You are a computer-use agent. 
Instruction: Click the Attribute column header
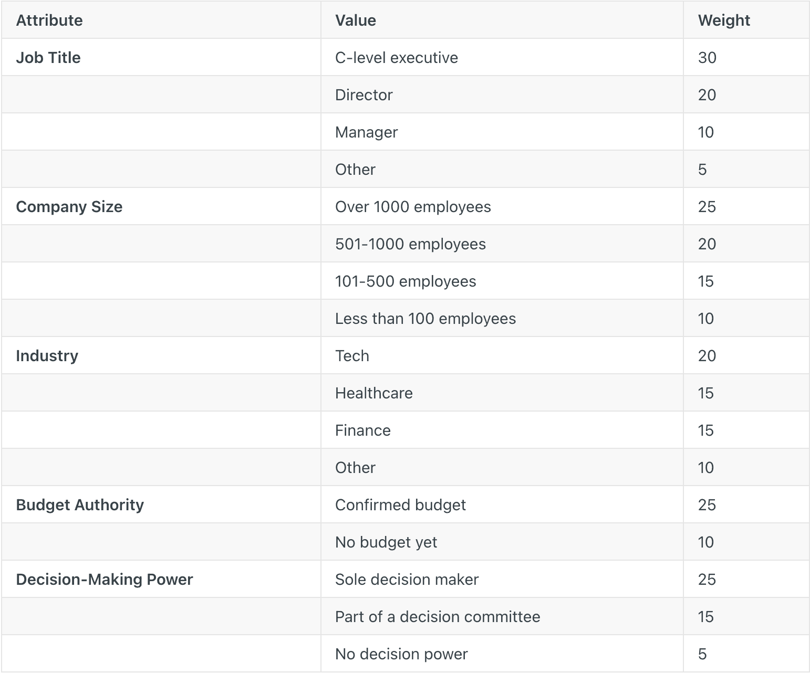pos(49,20)
